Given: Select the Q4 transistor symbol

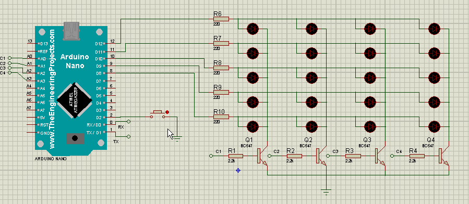Looking at the screenshot, I should point(443,156).
